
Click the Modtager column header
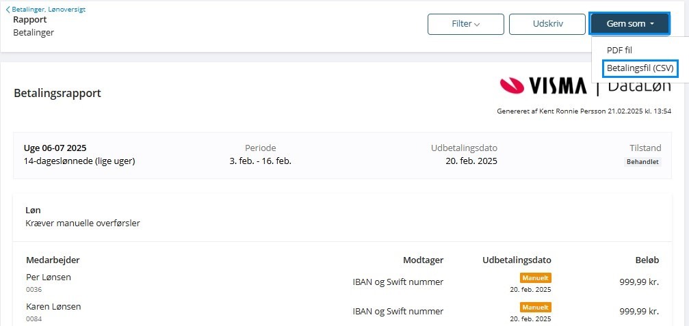[423, 260]
